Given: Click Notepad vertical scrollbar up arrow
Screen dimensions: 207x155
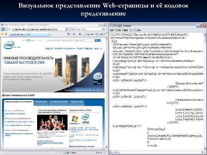Looking at the screenshot, I should coord(205,34).
